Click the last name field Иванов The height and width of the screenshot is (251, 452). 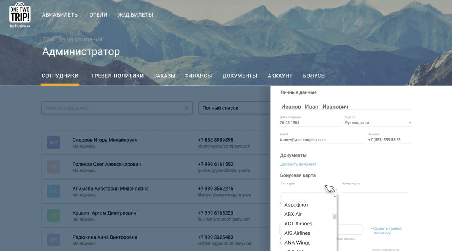click(291, 107)
